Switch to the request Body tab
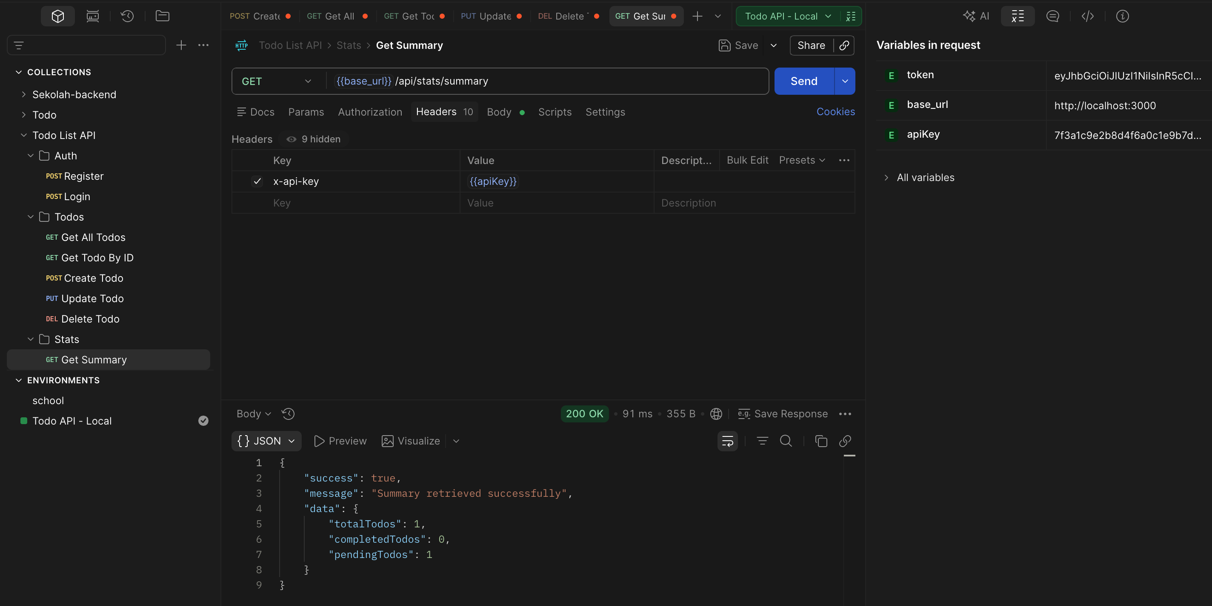This screenshot has width=1212, height=606. (505, 112)
